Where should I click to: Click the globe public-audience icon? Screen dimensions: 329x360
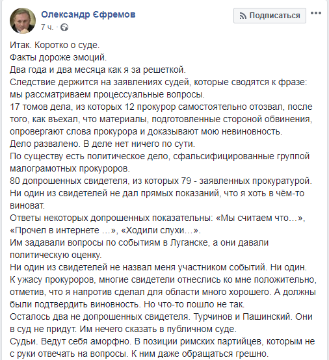point(64,27)
